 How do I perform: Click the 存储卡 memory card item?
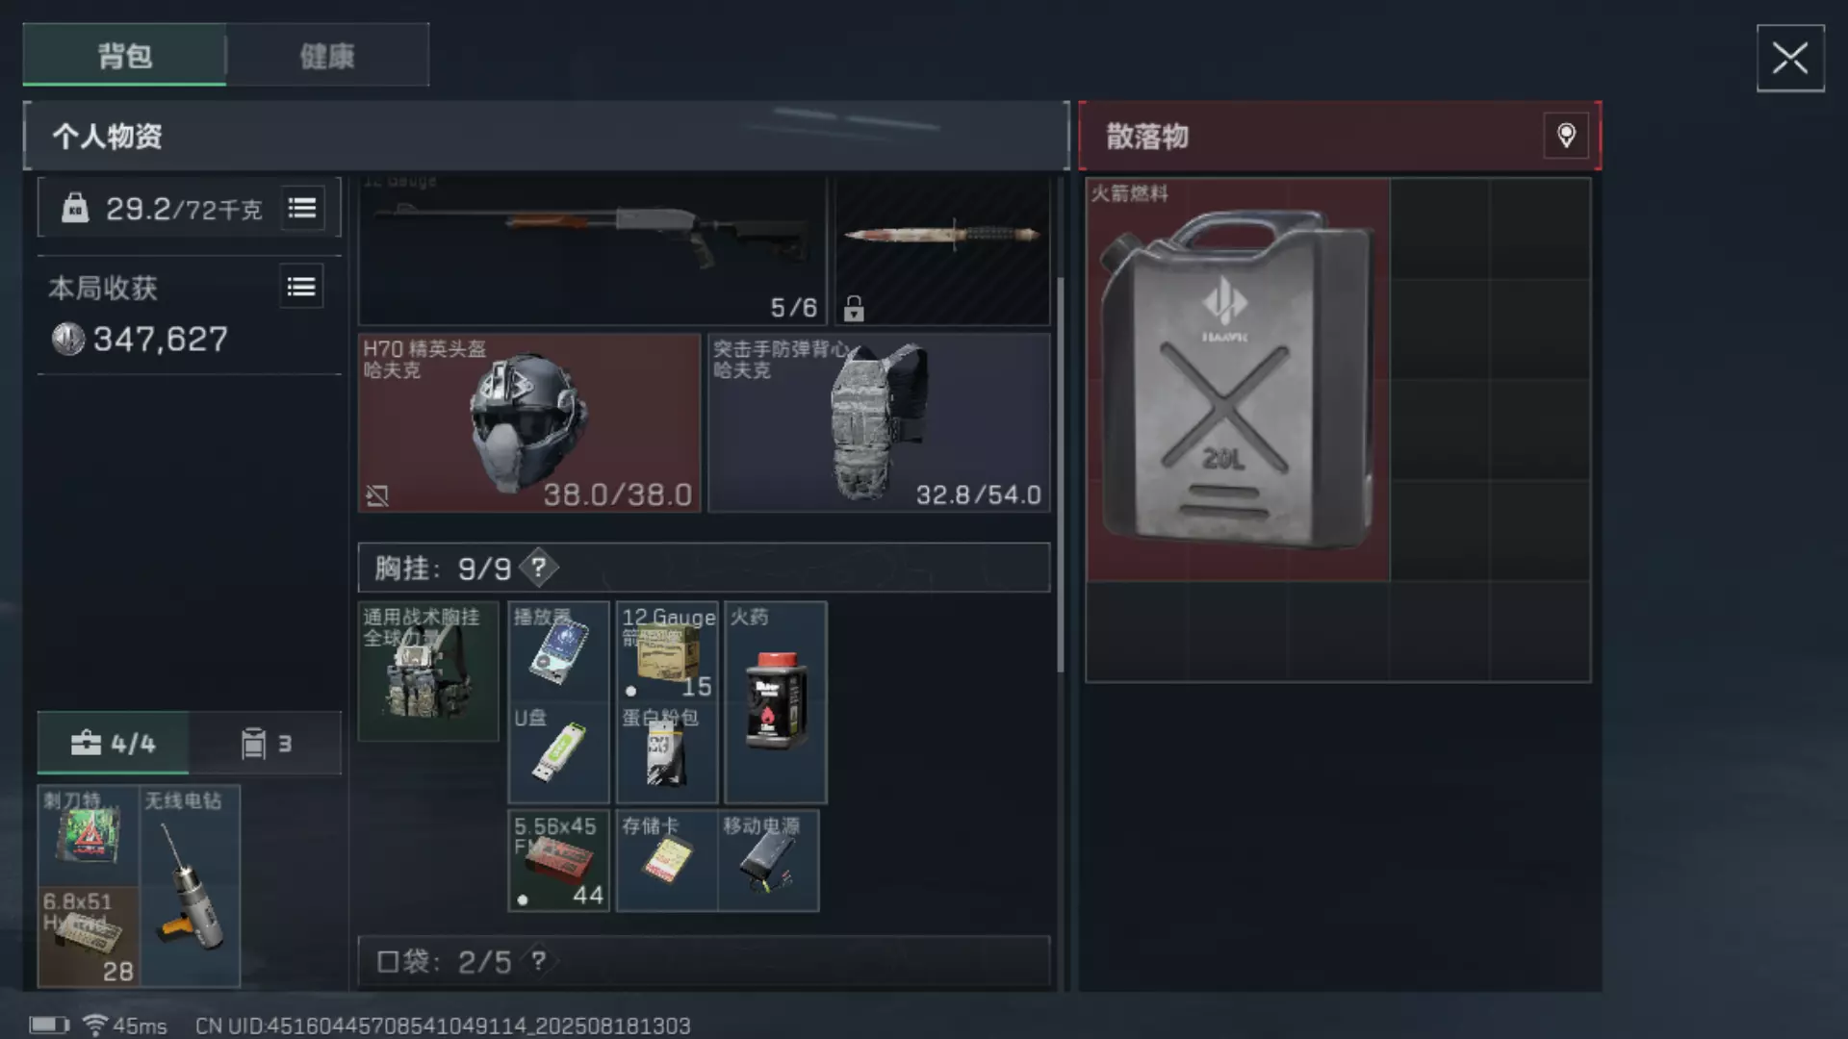coord(667,860)
